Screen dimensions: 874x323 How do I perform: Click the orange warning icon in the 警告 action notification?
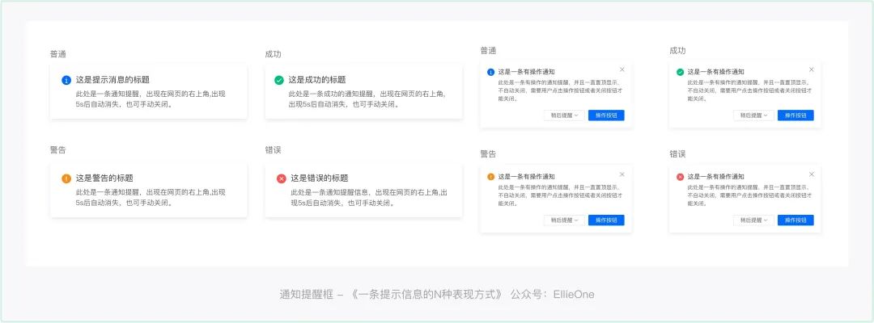(x=490, y=177)
